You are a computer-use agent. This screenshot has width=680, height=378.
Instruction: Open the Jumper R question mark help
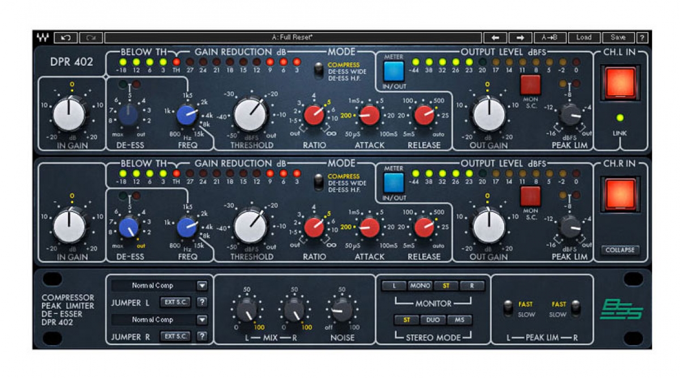click(x=201, y=336)
